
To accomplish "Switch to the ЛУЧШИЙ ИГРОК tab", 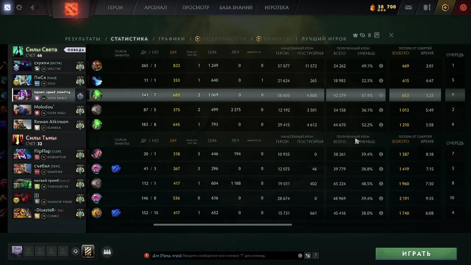I will pyautogui.click(x=324, y=39).
